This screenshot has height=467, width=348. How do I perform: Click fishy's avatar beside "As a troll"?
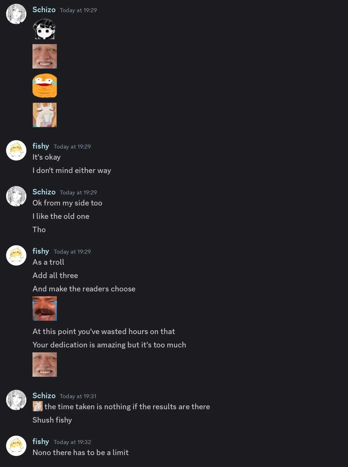click(x=16, y=255)
